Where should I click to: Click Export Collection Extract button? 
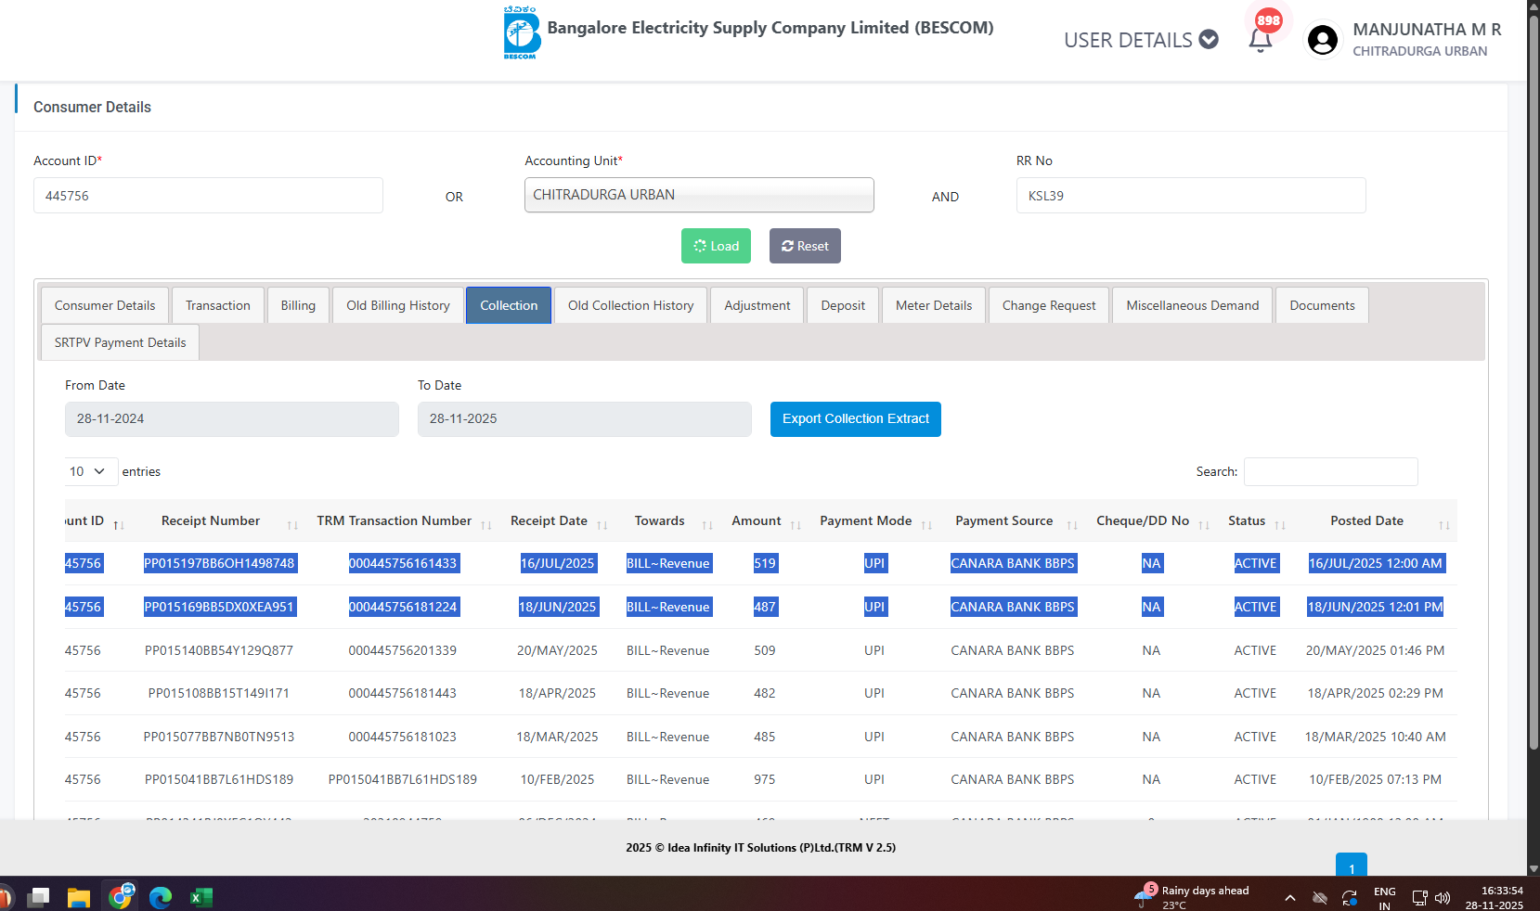click(x=856, y=418)
